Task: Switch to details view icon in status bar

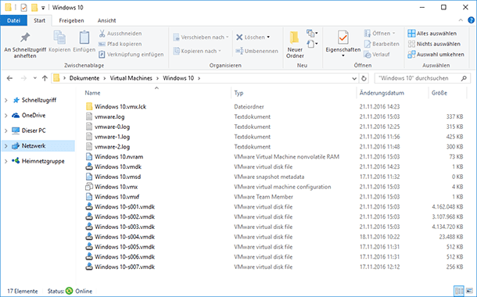Action: (x=459, y=291)
